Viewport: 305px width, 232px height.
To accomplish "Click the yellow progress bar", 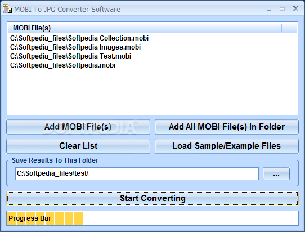I will [152, 218].
